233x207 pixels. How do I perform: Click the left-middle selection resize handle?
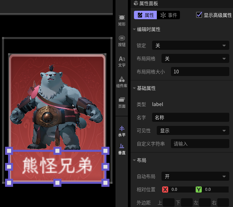(9, 167)
